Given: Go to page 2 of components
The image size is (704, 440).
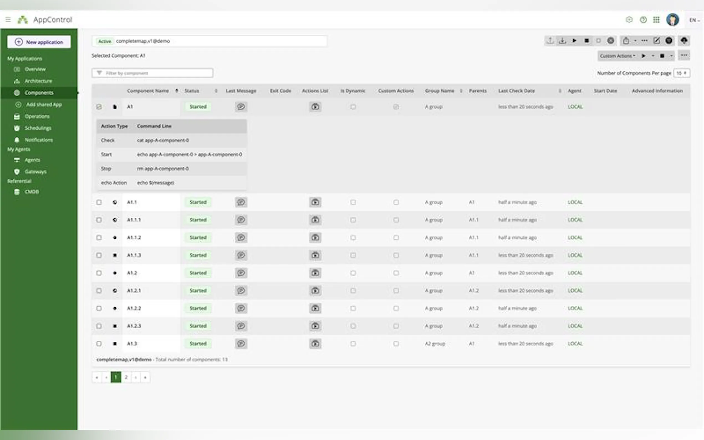Looking at the screenshot, I should (x=126, y=377).
